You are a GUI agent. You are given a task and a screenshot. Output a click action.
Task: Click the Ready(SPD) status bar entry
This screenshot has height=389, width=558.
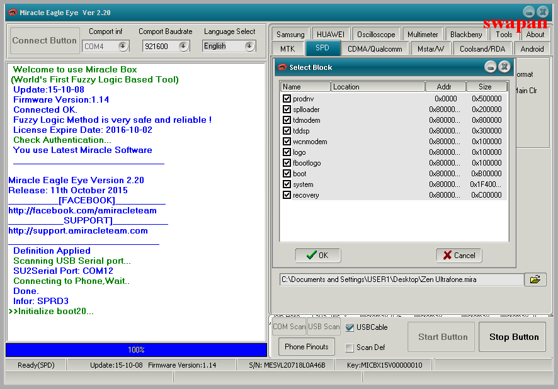coord(36,365)
